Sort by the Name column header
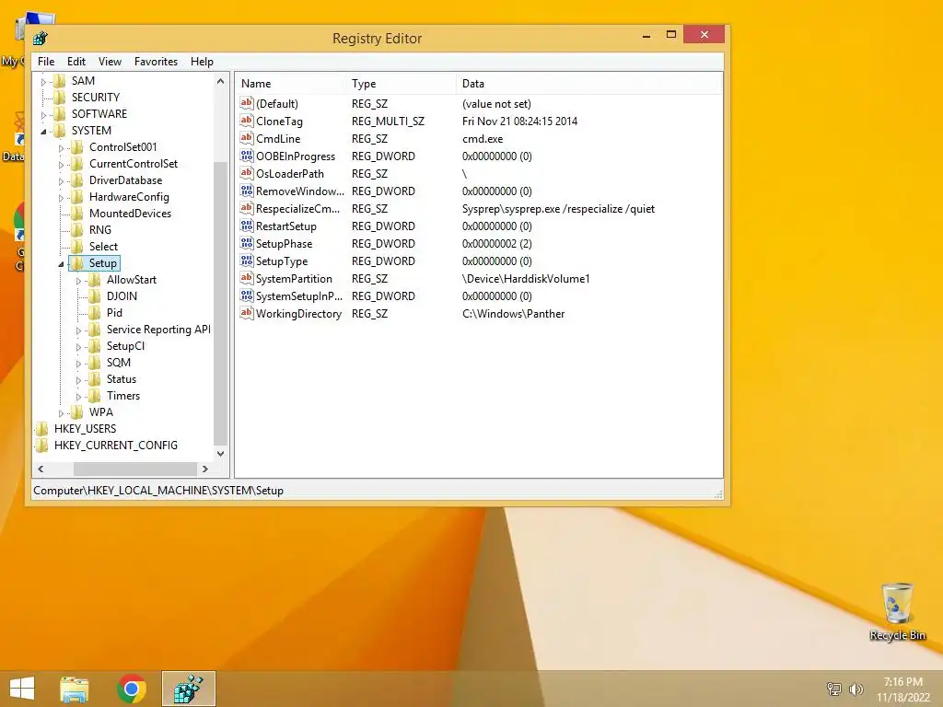 290,84
